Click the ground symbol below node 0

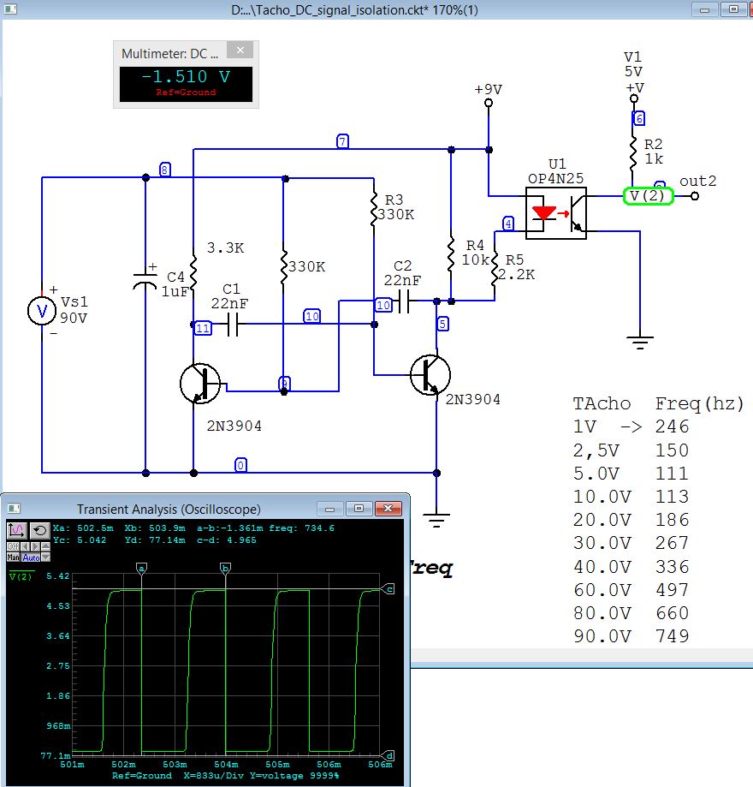coord(436,520)
